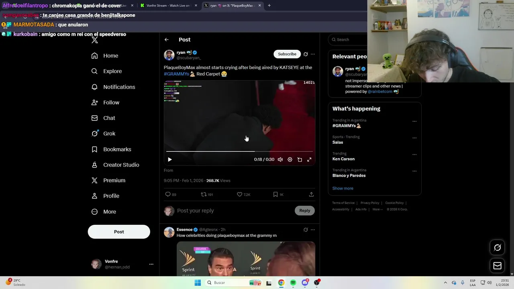
Task: Click the floating Grok button
Action: (497, 248)
